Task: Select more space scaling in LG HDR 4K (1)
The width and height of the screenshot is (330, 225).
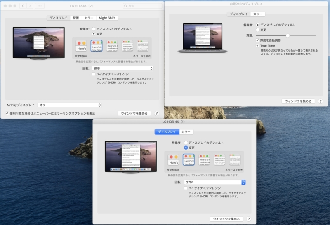Action: coord(235,159)
